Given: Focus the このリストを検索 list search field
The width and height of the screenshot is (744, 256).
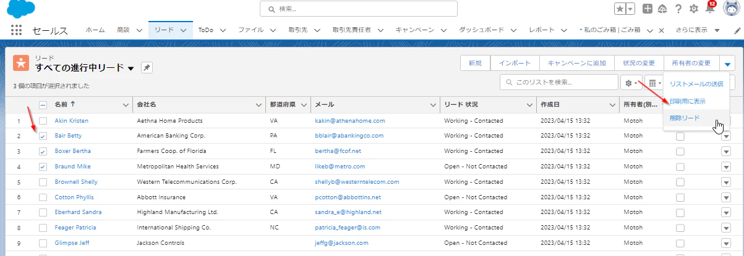Looking at the screenshot, I should point(558,83).
